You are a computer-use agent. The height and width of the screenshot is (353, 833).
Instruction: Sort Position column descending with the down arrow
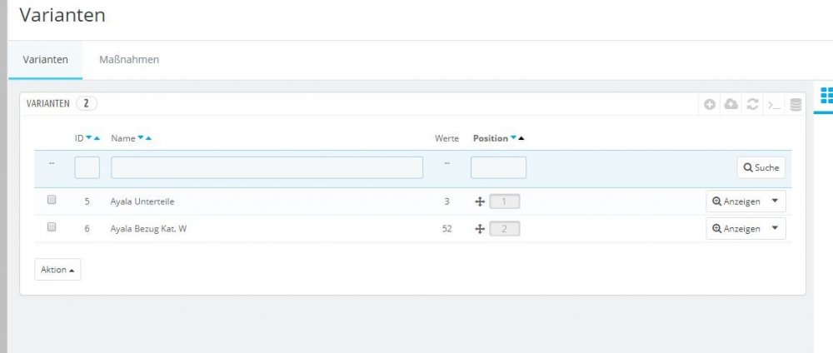513,138
